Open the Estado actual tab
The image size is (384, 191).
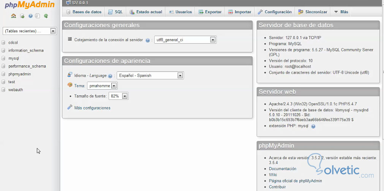[146, 12]
